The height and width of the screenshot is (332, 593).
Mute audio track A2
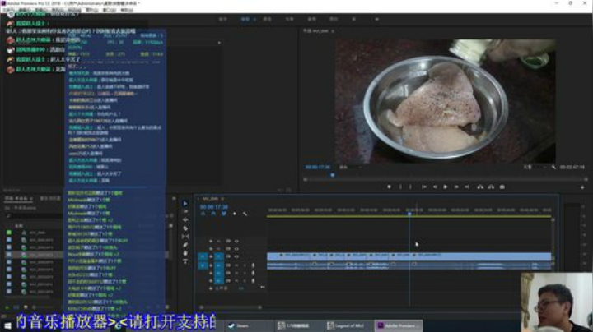coord(236,273)
